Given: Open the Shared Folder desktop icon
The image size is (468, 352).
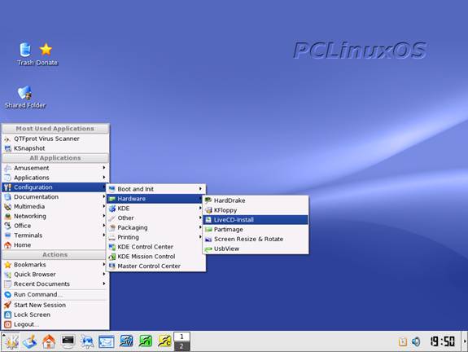Looking at the screenshot, I should coord(25,97).
